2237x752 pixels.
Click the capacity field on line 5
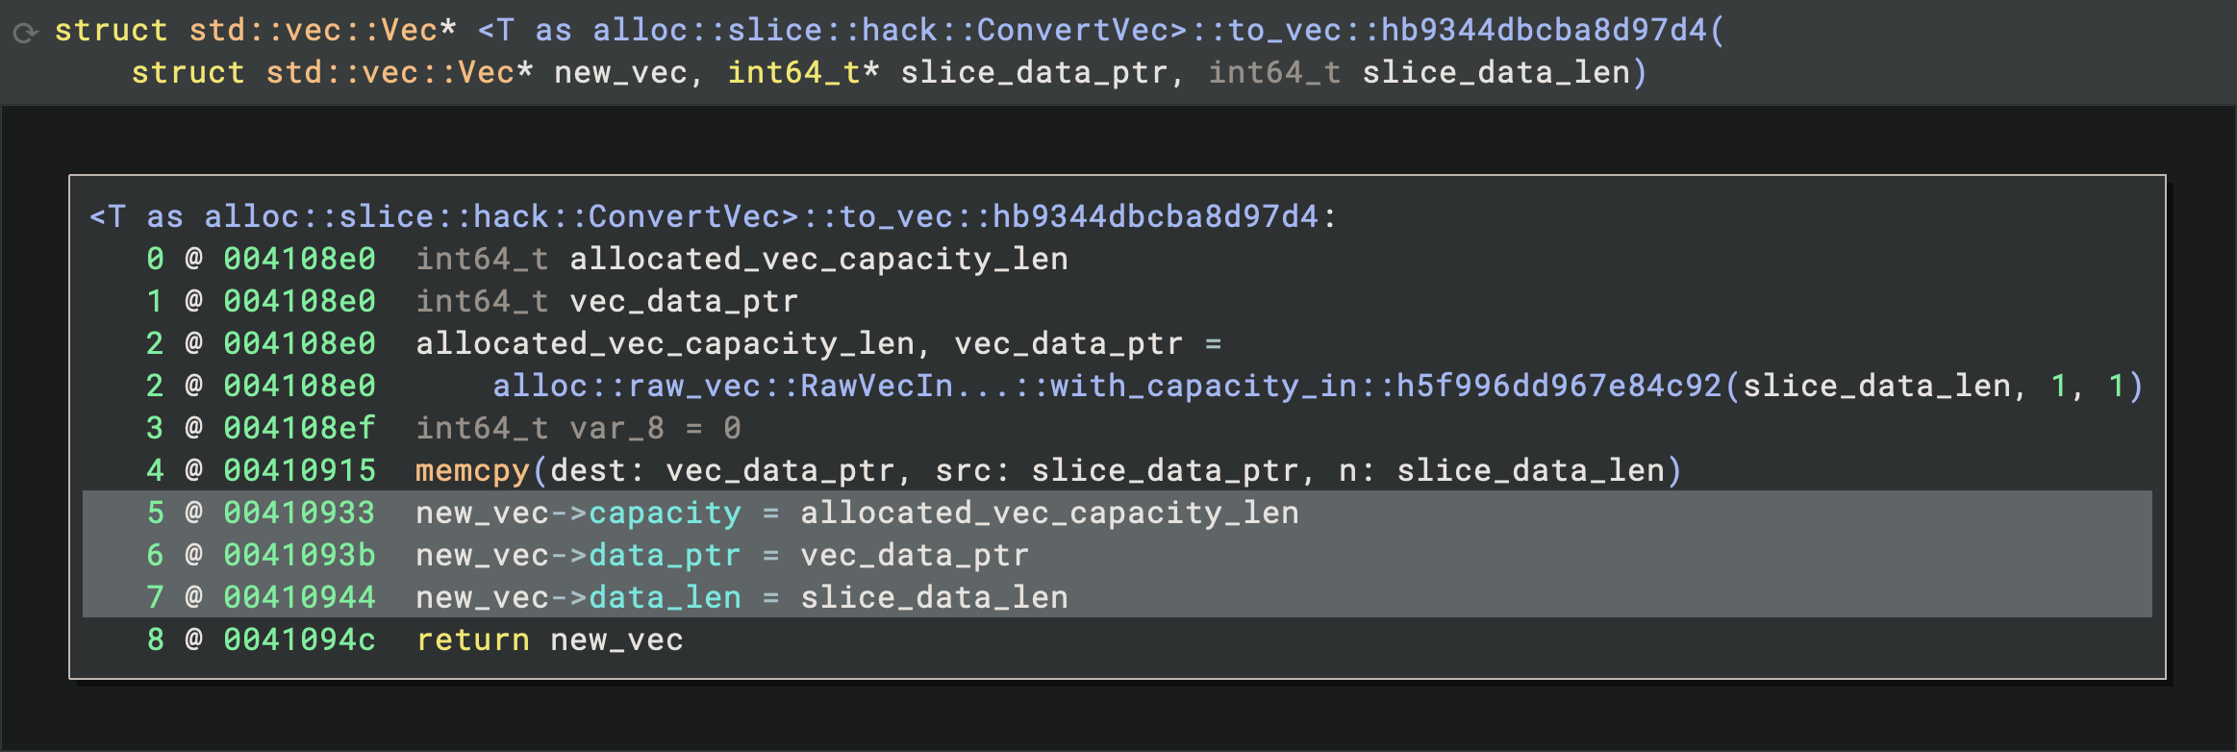click(665, 514)
